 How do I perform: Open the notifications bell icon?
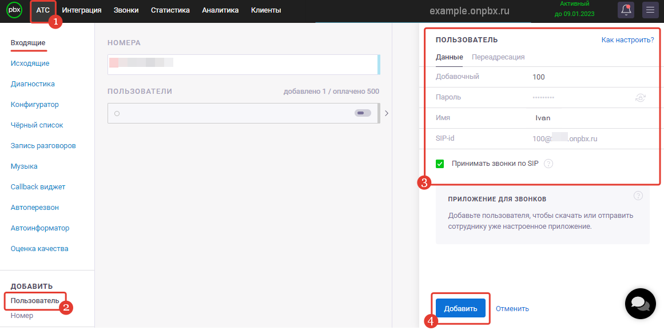625,10
